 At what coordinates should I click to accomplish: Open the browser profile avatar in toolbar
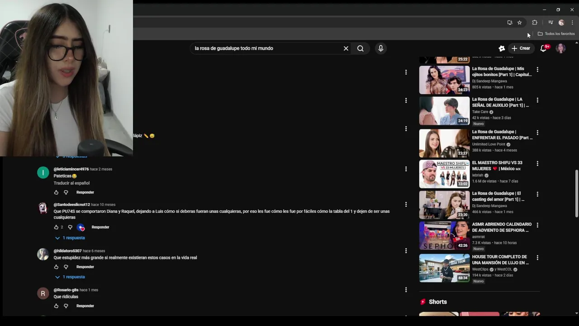pos(561,23)
